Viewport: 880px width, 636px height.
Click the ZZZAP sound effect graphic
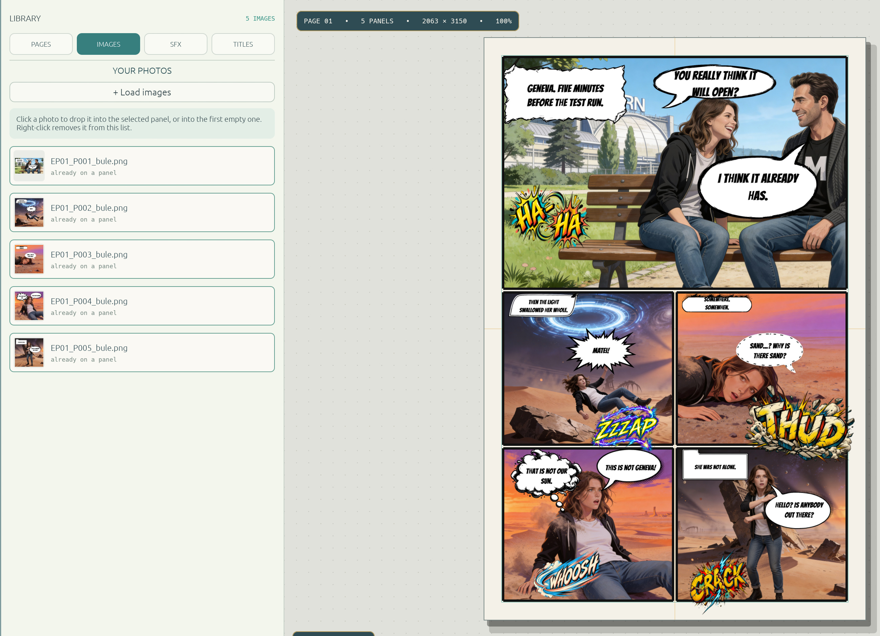click(626, 427)
